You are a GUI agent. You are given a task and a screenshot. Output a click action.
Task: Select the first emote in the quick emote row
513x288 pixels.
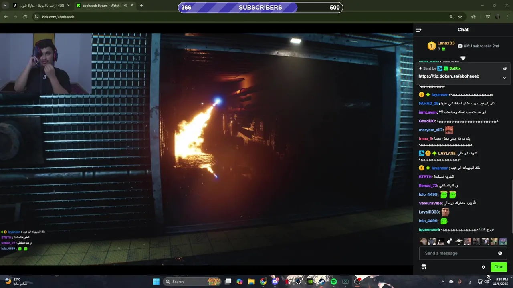(x=423, y=241)
